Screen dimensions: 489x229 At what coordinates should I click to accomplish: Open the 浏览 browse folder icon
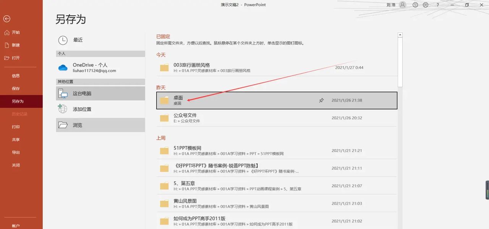62,125
